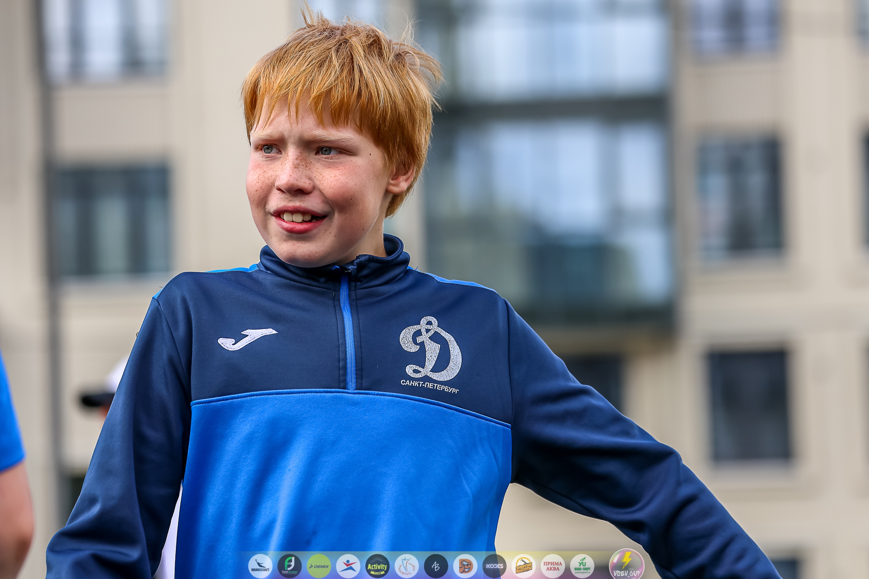Open the Activity Club badge

(377, 566)
